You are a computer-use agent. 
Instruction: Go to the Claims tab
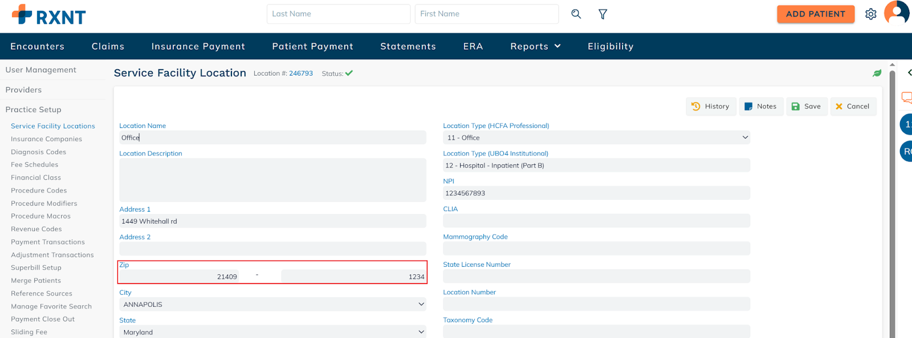tap(108, 47)
